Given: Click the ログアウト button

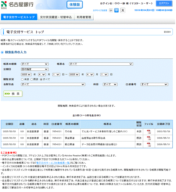Looking at the screenshot, I should point(164,4).
